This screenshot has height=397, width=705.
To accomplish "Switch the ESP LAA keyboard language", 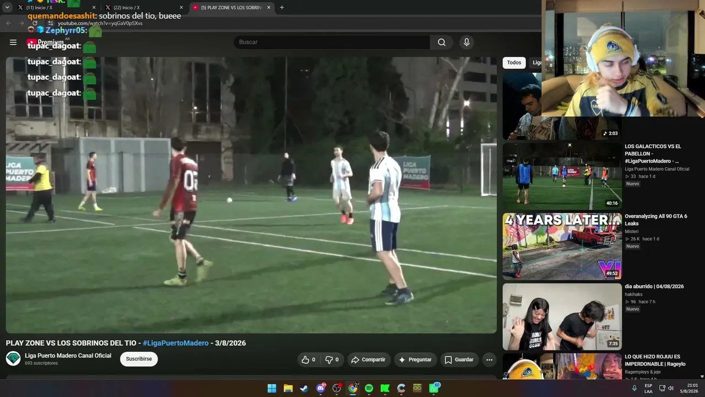I will (x=648, y=388).
